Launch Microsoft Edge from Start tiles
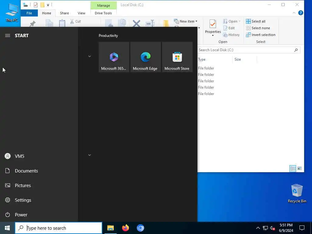Image resolution: width=312 pixels, height=234 pixels. pyautogui.click(x=145, y=57)
